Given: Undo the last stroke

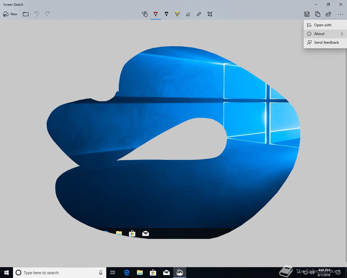Looking at the screenshot, I should pyautogui.click(x=37, y=14).
